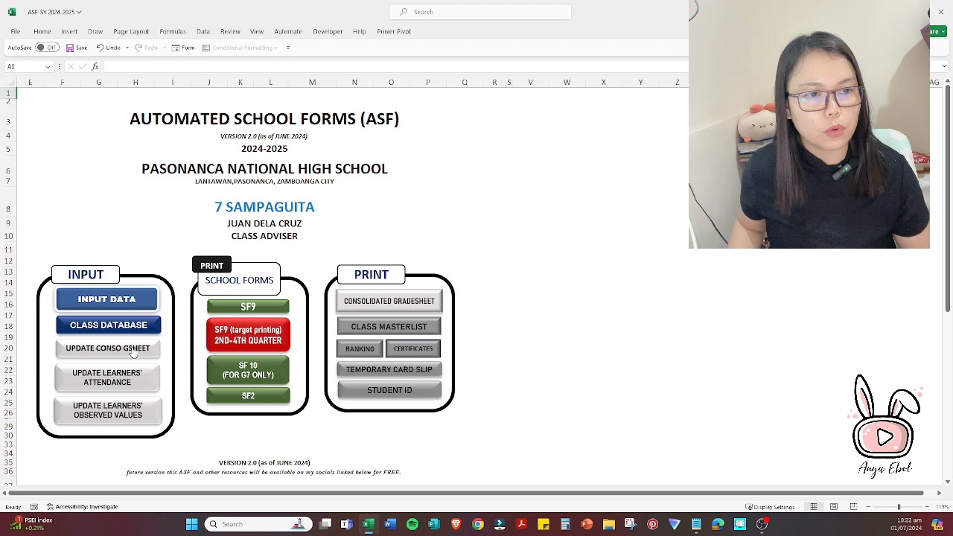Open OBS Studio from the taskbar

click(x=762, y=524)
